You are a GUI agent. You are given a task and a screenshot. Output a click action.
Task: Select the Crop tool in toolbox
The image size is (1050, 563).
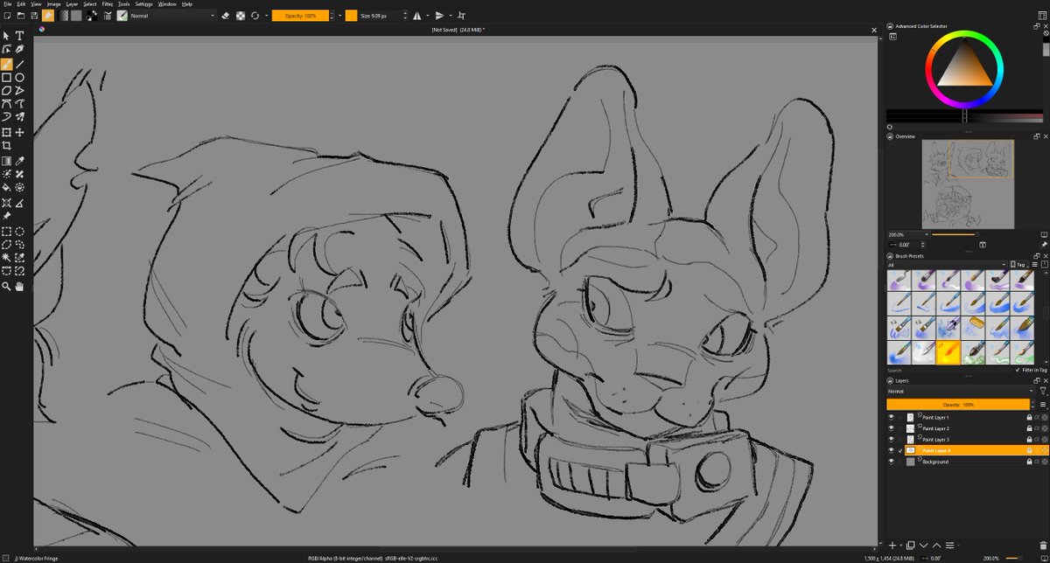click(x=6, y=146)
